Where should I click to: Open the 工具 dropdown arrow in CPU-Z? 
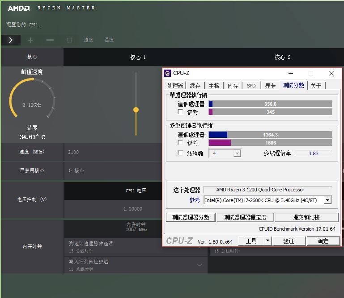click(268, 241)
